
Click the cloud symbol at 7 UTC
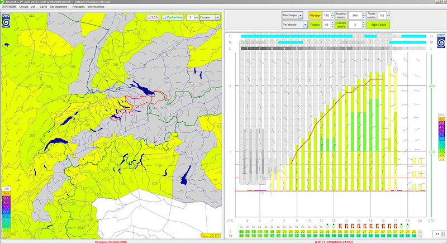[272, 227]
